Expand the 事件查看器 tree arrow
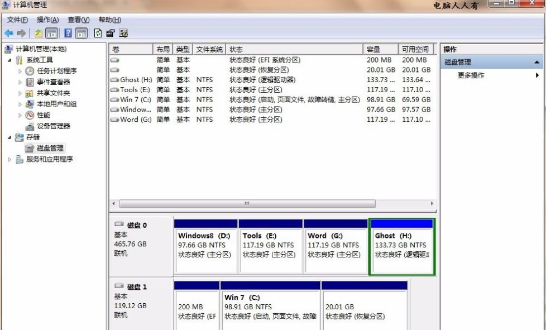546x330 pixels. tap(20, 82)
